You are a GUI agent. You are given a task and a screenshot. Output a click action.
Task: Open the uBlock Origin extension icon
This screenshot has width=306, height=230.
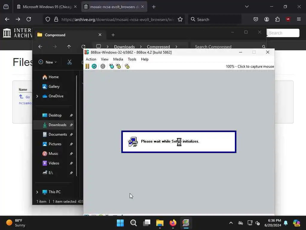288,19
